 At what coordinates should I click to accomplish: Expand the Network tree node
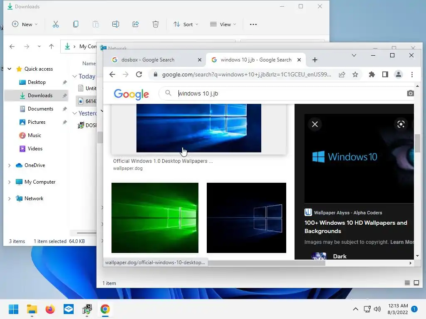point(10,199)
